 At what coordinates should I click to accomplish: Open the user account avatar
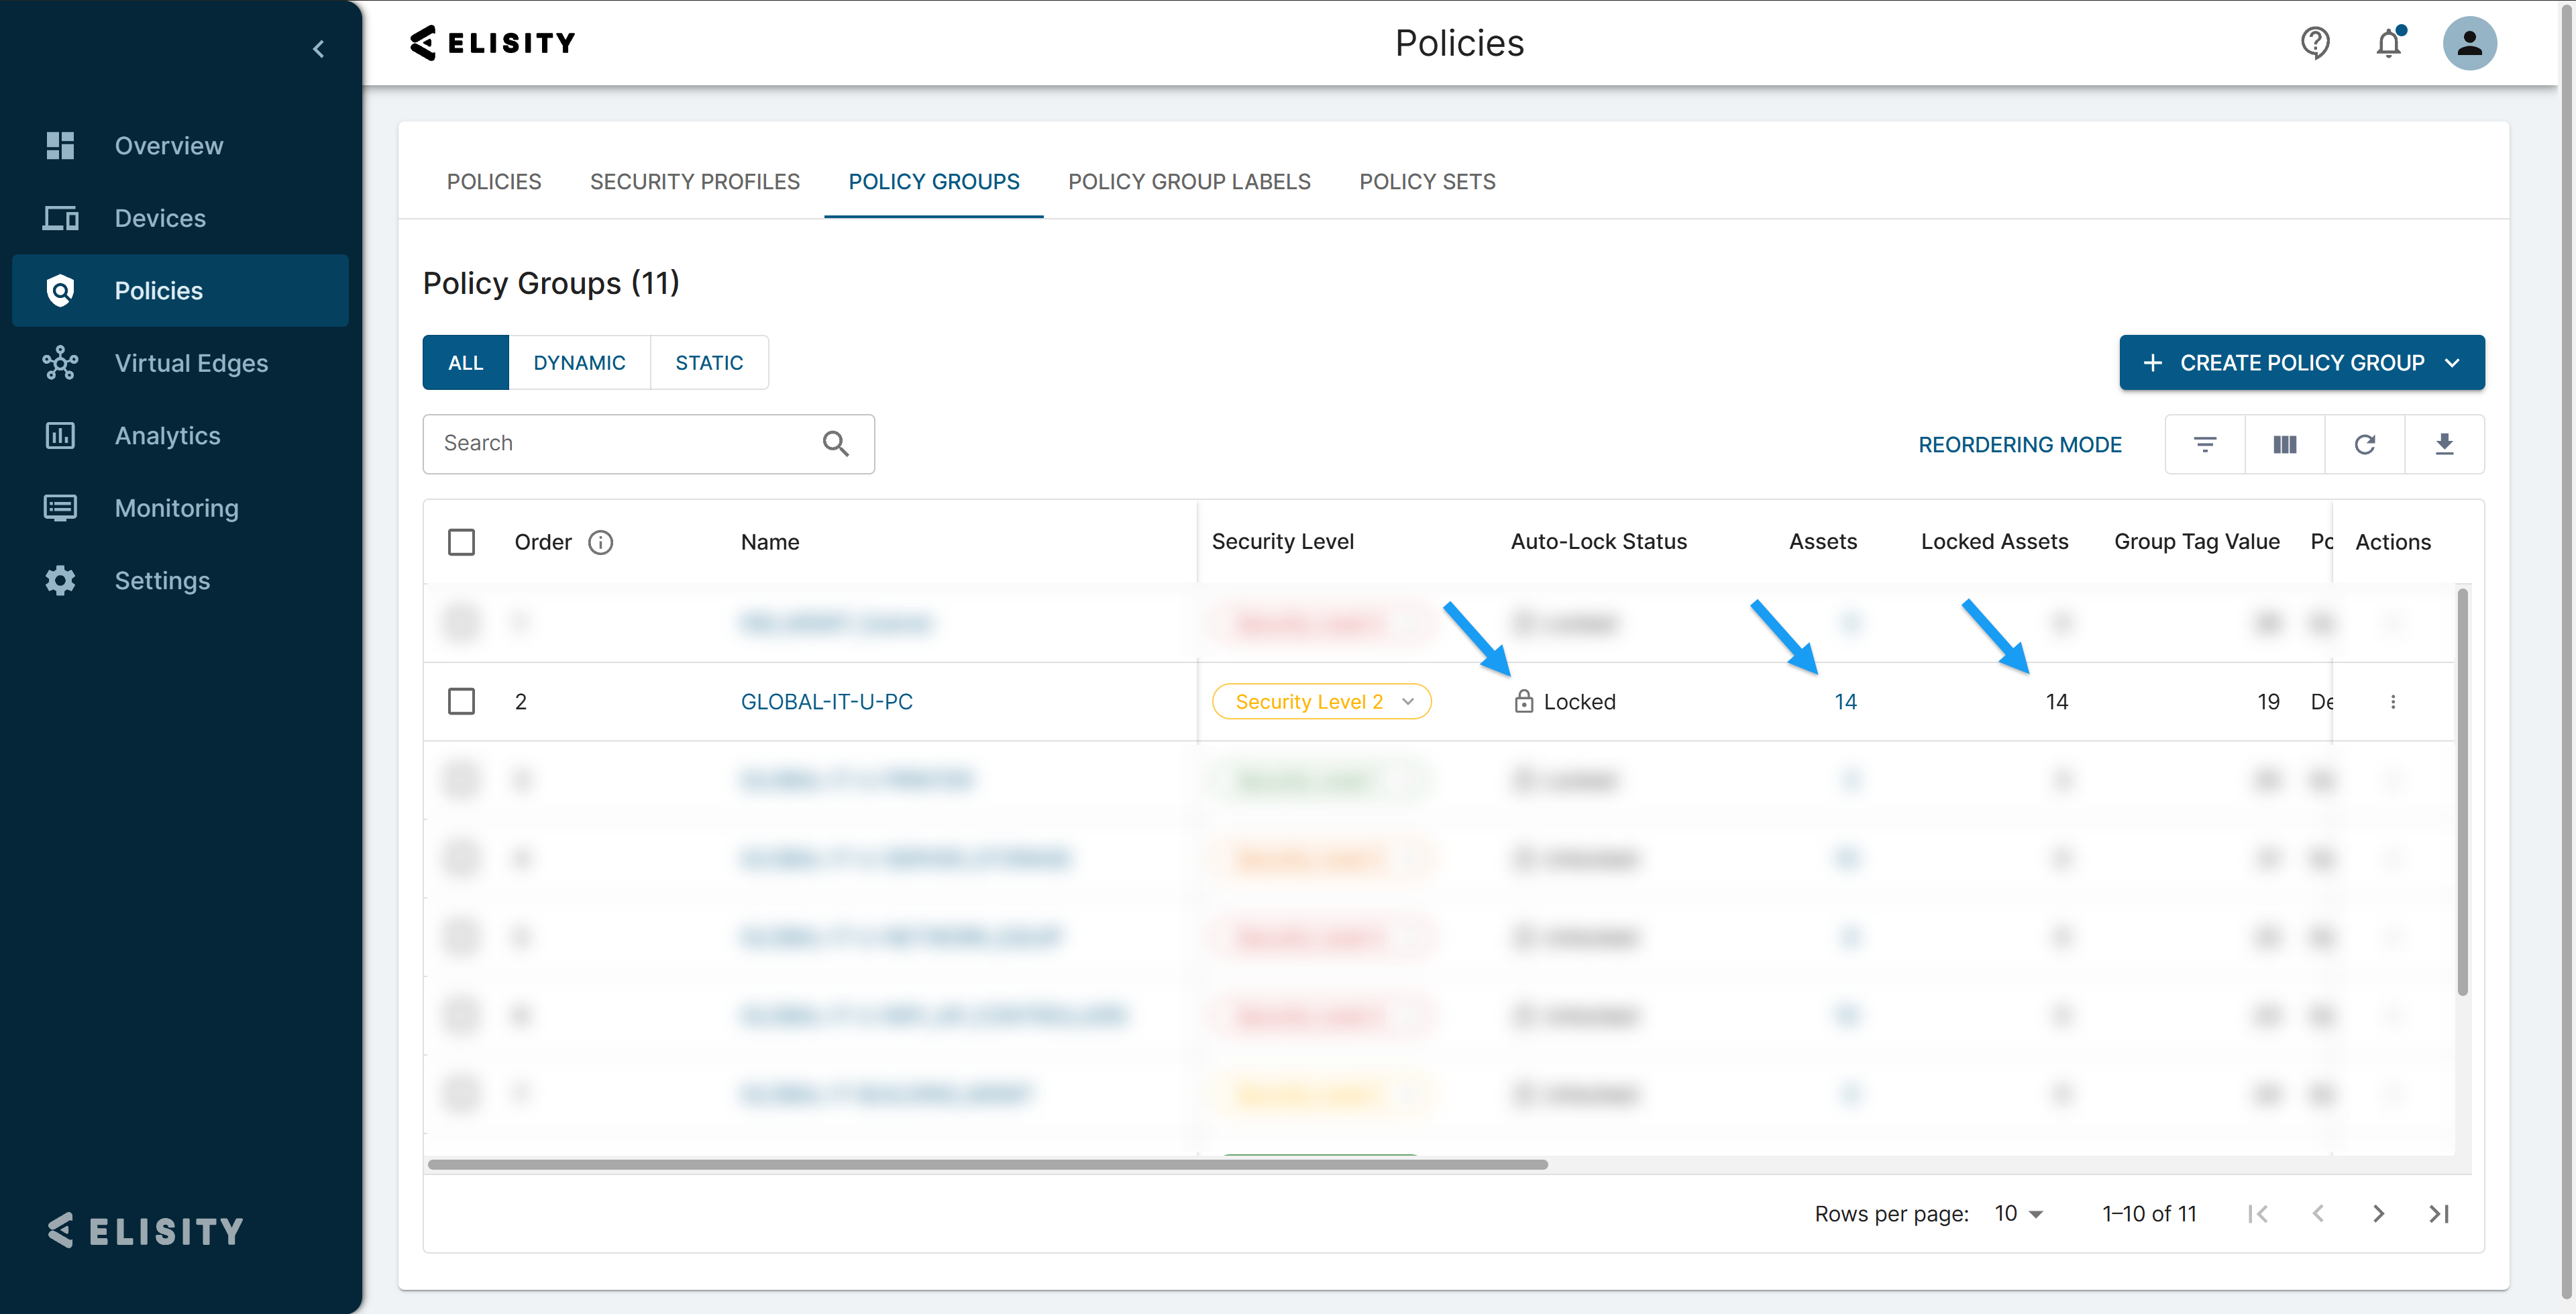tap(2469, 43)
